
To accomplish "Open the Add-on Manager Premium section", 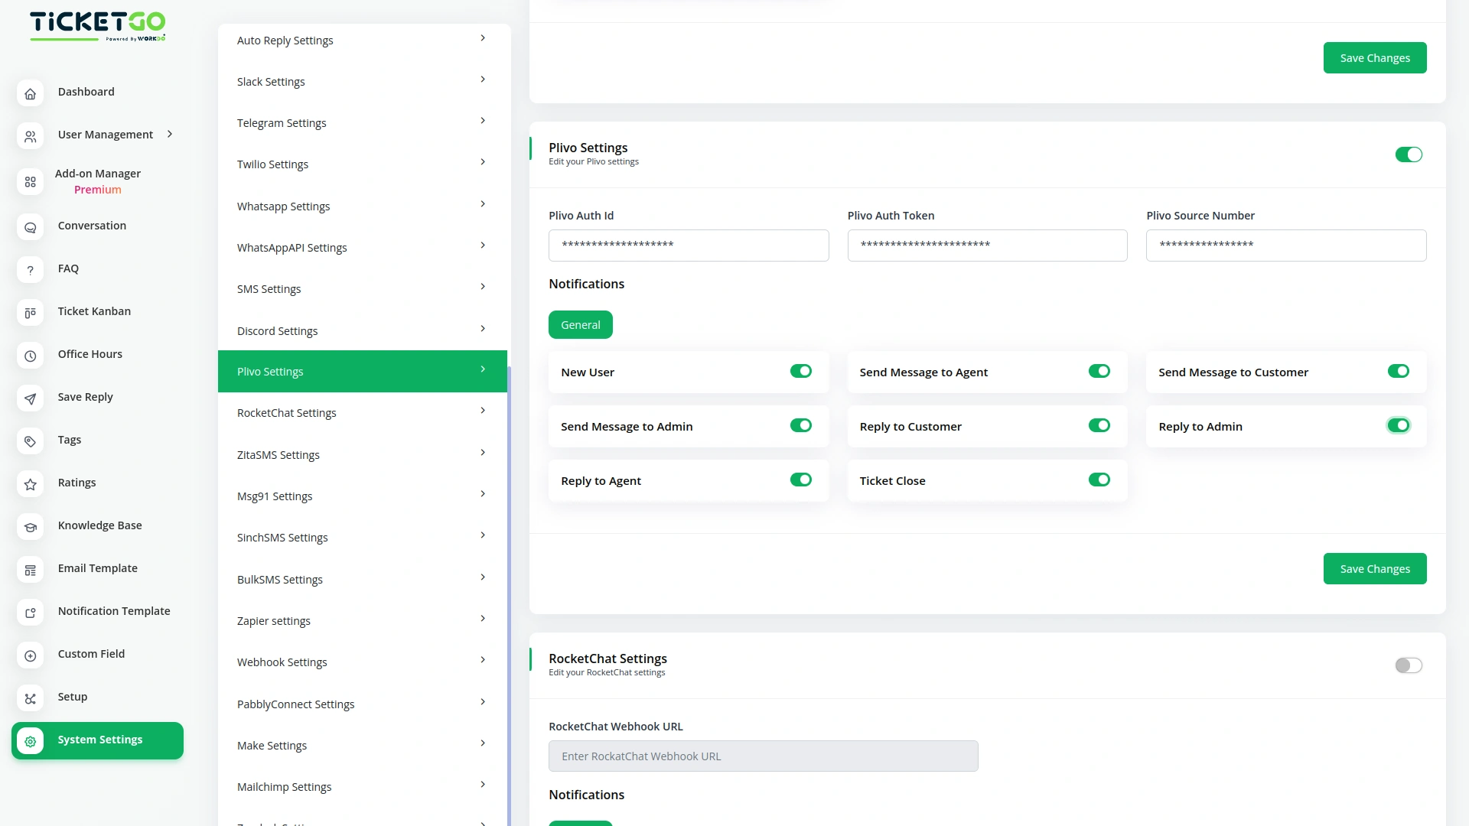I will pos(97,181).
